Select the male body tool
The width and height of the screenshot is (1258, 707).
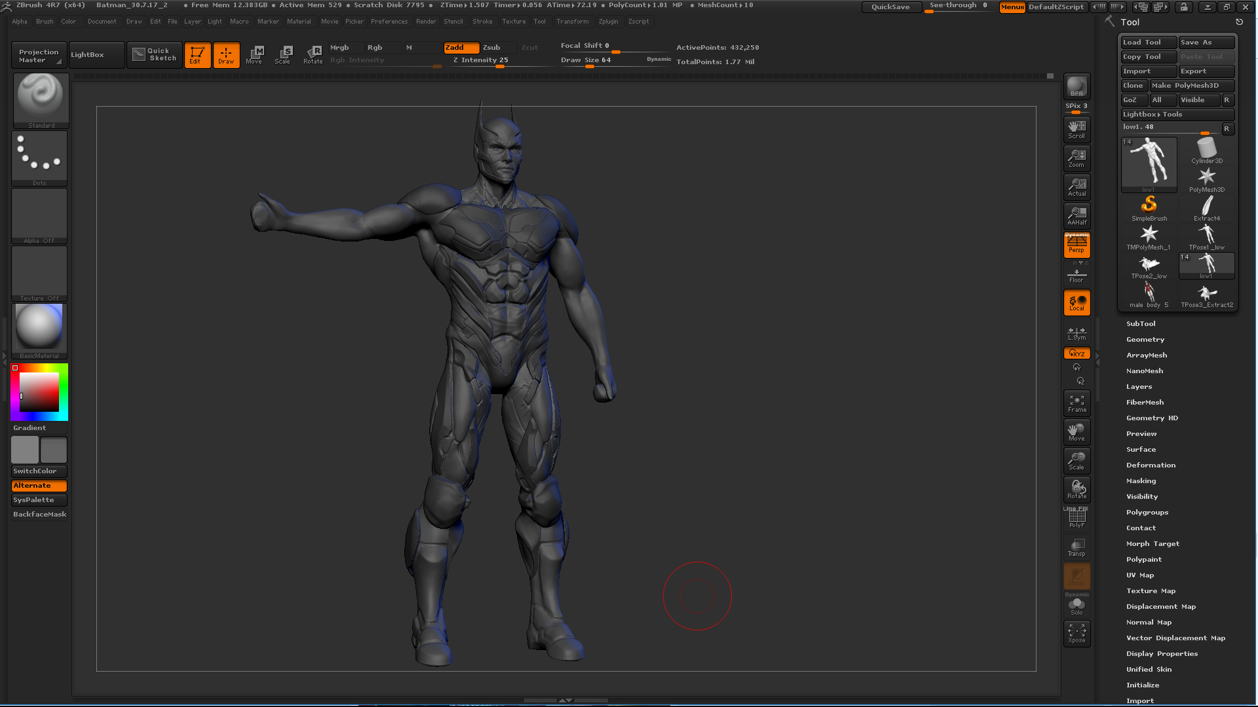[1149, 295]
